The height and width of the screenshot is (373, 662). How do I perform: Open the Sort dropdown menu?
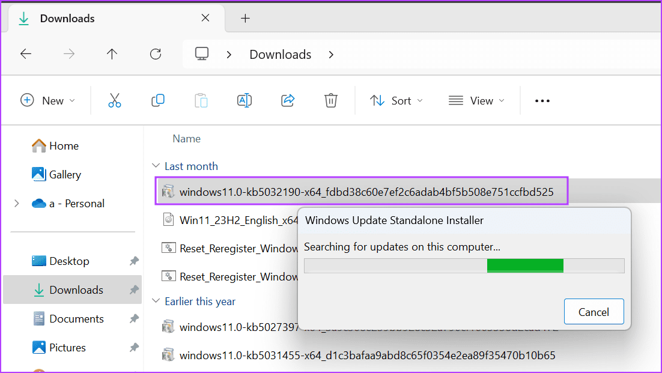pyautogui.click(x=396, y=100)
